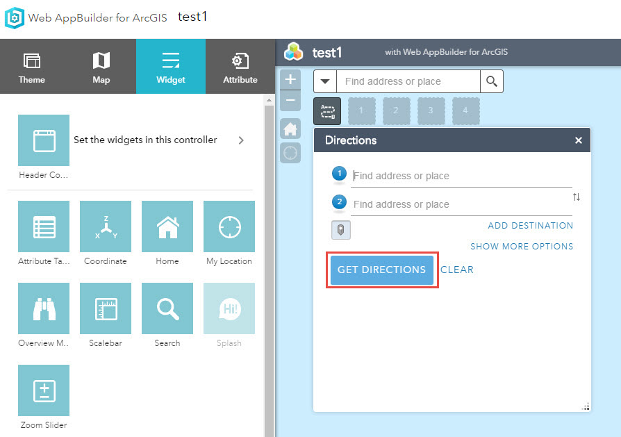Select the Coordinate widget
This screenshot has height=437, width=621.
click(x=106, y=226)
